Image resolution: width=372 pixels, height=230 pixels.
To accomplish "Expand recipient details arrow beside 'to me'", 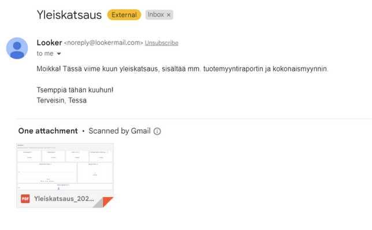I will (59, 54).
